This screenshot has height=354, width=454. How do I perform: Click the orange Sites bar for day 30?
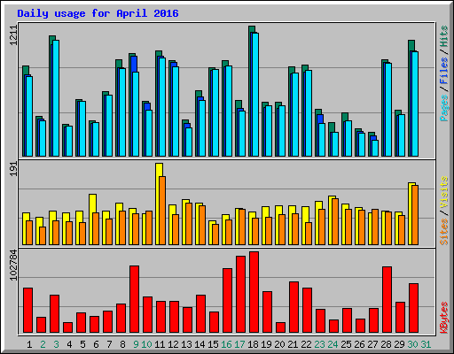(x=415, y=215)
